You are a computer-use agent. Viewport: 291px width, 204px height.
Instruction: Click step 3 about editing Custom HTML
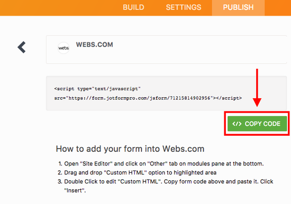click(166, 186)
